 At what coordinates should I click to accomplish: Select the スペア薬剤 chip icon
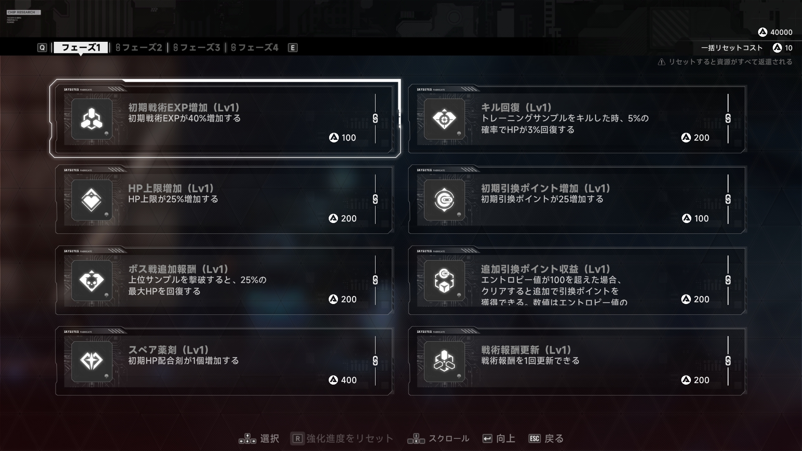tap(91, 361)
